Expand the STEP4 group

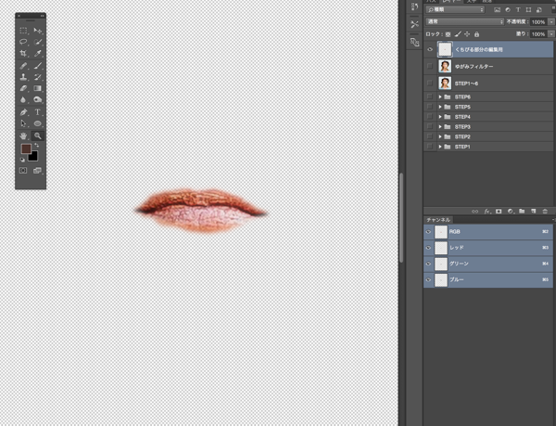click(440, 116)
